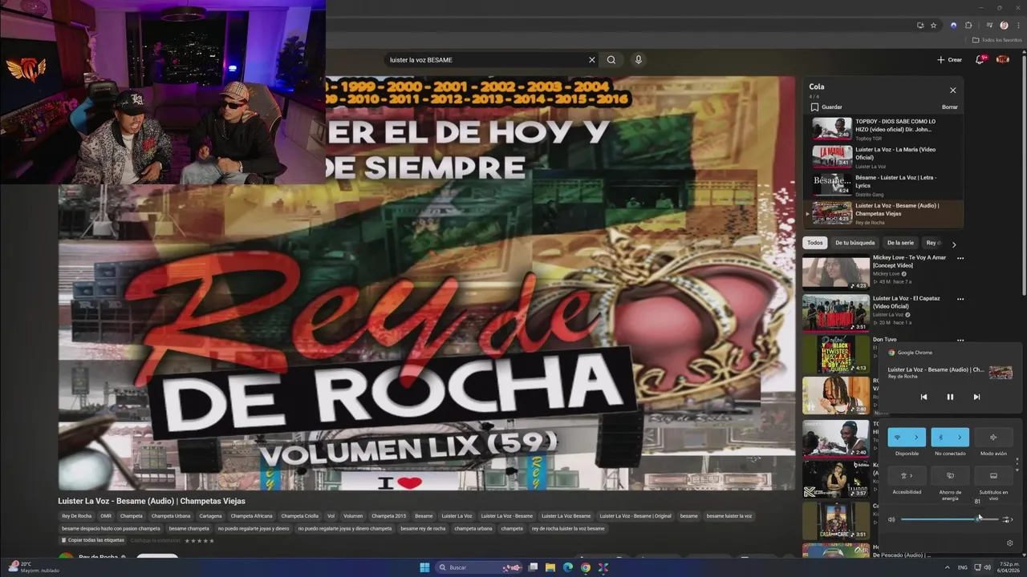Click the Champeta Africana tag
Viewport: 1027px width, 577px height.
click(x=251, y=516)
